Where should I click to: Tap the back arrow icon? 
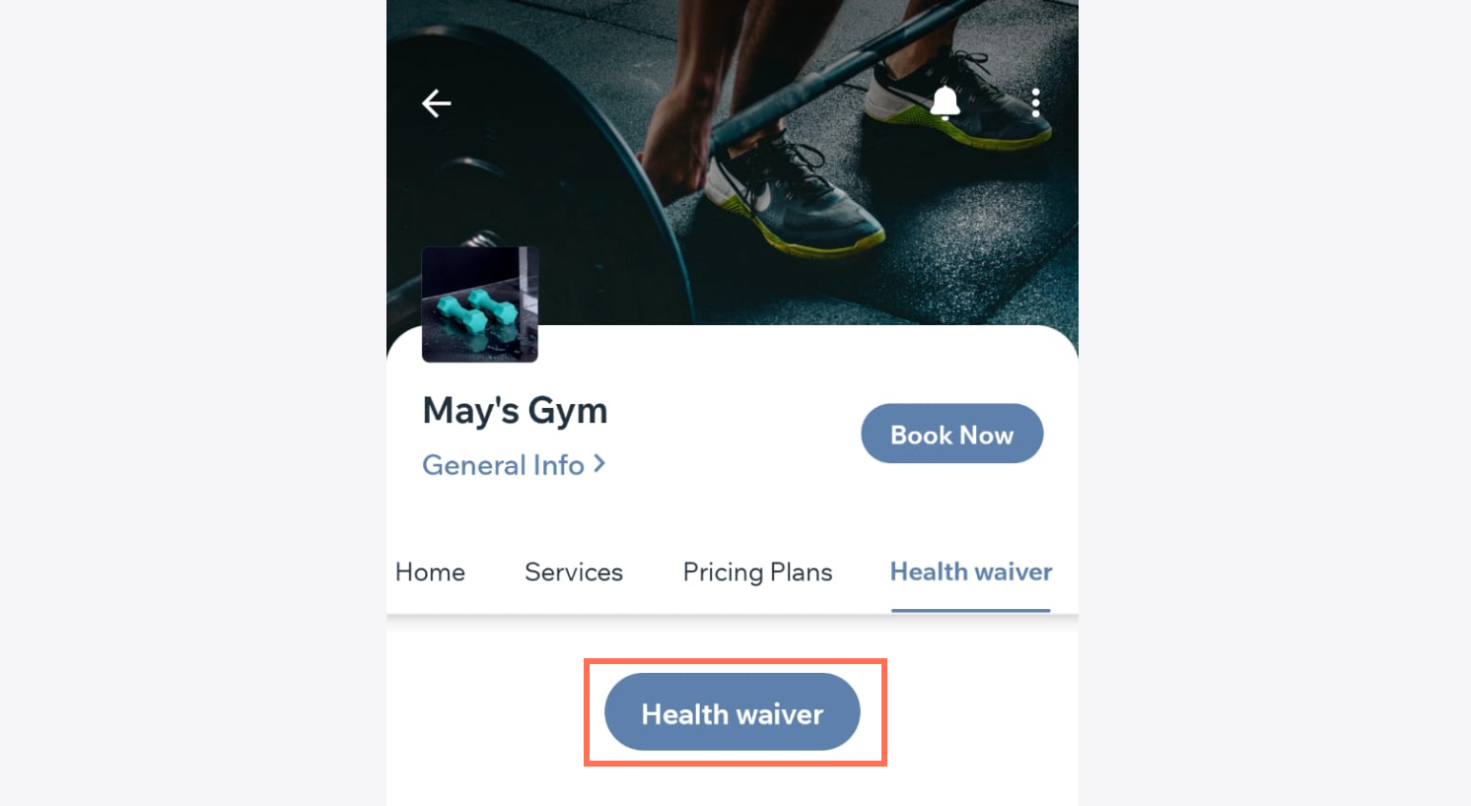pyautogui.click(x=436, y=102)
